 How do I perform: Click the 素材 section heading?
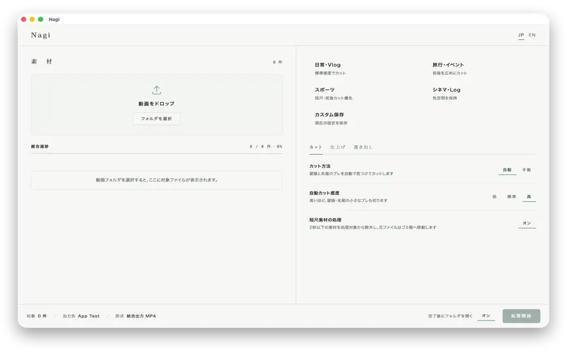pos(41,62)
